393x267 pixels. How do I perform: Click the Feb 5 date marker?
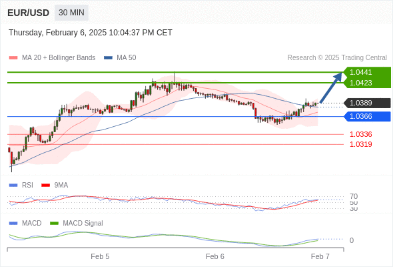[x=100, y=256]
